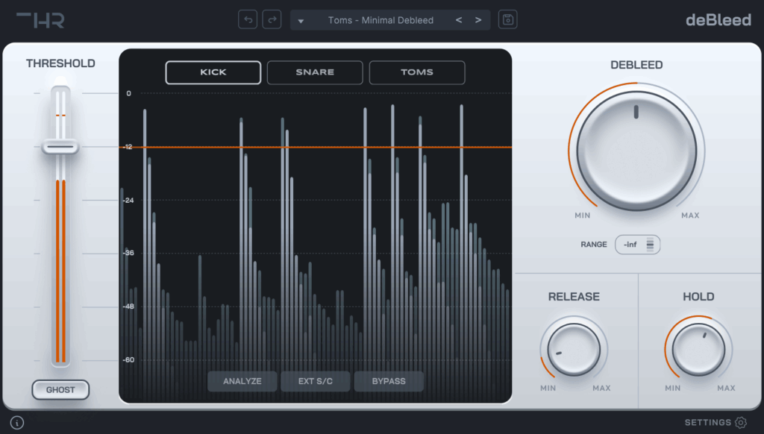The width and height of the screenshot is (764, 434).
Task: Open the preset list dropdown arrow
Action: coord(301,21)
